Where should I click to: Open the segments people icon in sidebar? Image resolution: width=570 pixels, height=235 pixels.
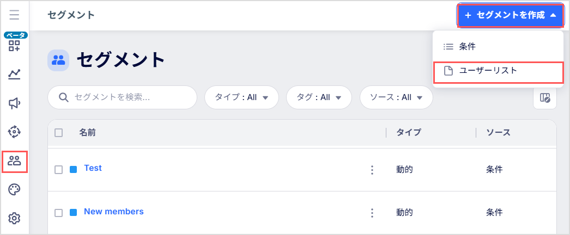coord(15,162)
